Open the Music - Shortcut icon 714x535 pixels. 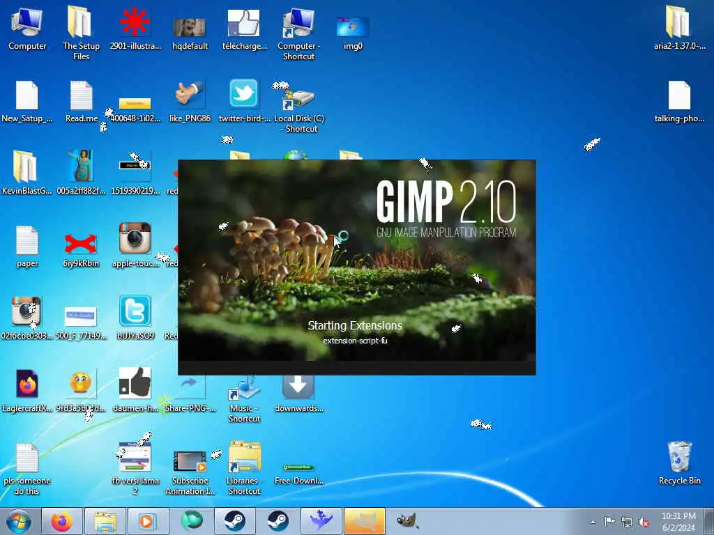click(x=245, y=399)
